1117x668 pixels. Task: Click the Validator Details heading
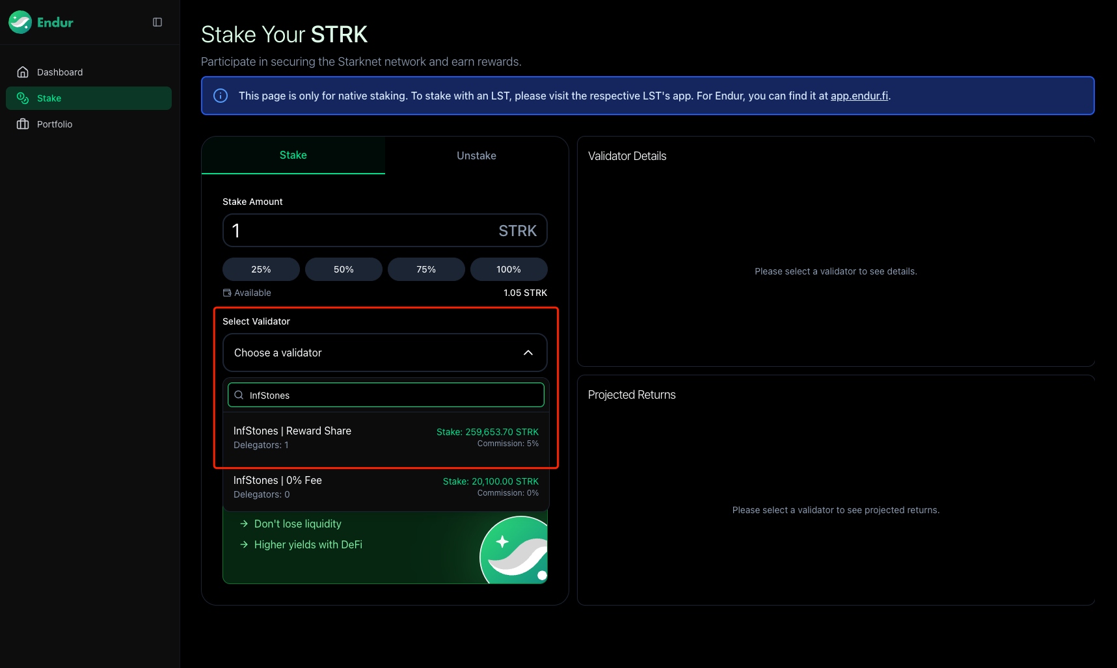pyautogui.click(x=627, y=156)
